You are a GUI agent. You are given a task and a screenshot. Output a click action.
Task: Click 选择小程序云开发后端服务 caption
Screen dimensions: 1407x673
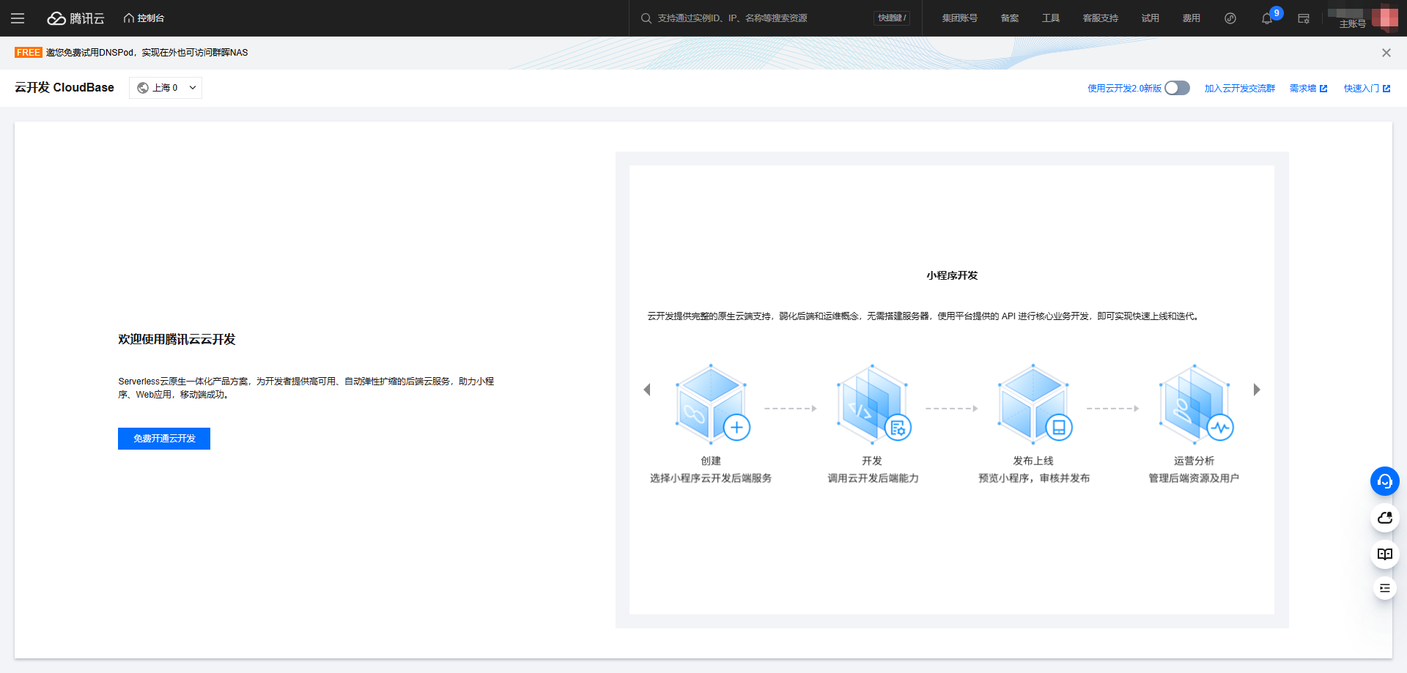pyautogui.click(x=711, y=478)
